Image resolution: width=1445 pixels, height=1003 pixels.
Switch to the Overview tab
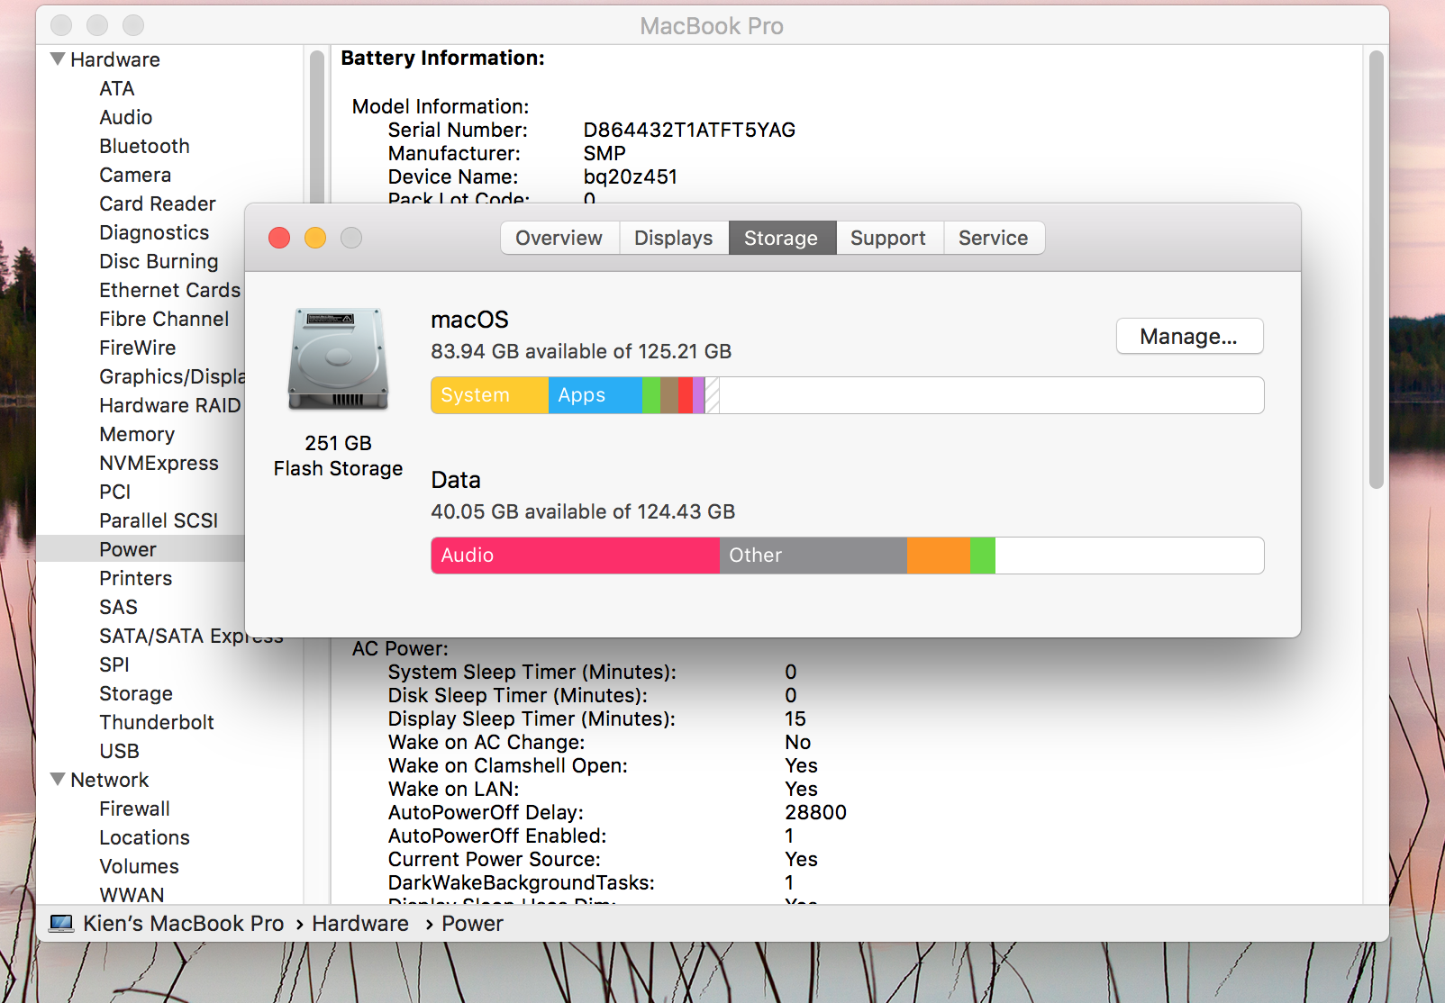click(559, 238)
